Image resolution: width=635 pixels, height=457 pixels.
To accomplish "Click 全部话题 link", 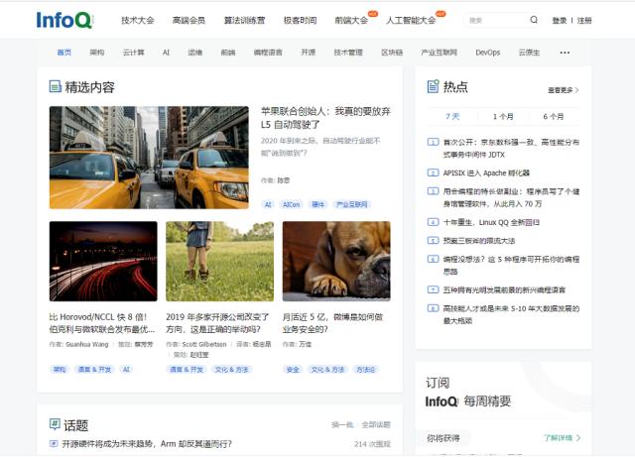I will click(x=376, y=424).
